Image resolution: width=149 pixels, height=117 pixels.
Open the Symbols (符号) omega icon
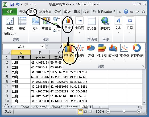130,21
